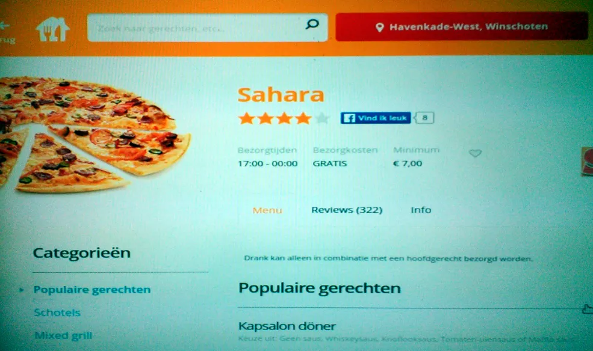Change address Havenkade-West, Winschoten

pos(461,26)
